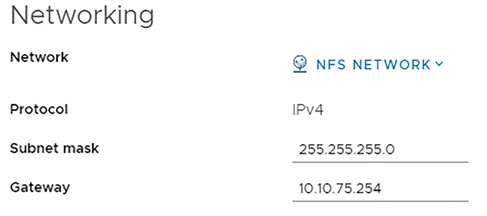Image resolution: width=487 pixels, height=216 pixels.
Task: Click the Gateway label
Action: click(40, 187)
